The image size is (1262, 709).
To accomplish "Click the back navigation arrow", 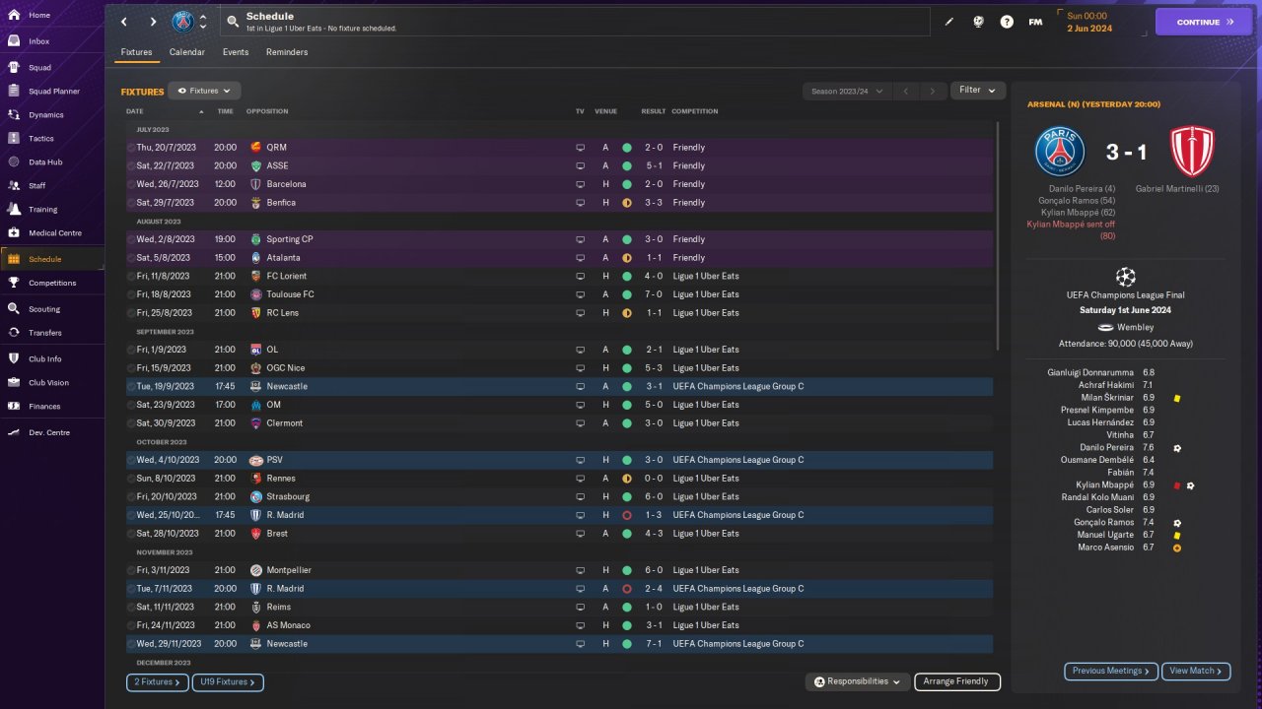I will coord(123,22).
